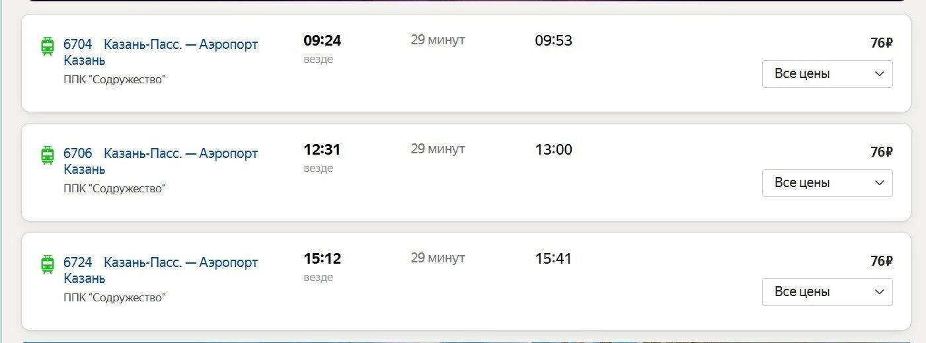This screenshot has width=926, height=343.
Task: Open the 6724 Казань-Пасс. — Аэропорт Казань link
Action: click(161, 263)
